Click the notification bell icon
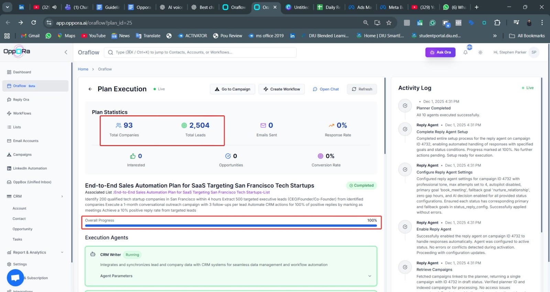Screen dimensions: 550x292 tap(465, 53)
